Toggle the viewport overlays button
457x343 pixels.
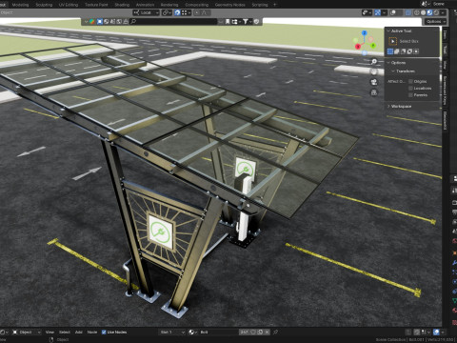point(393,12)
